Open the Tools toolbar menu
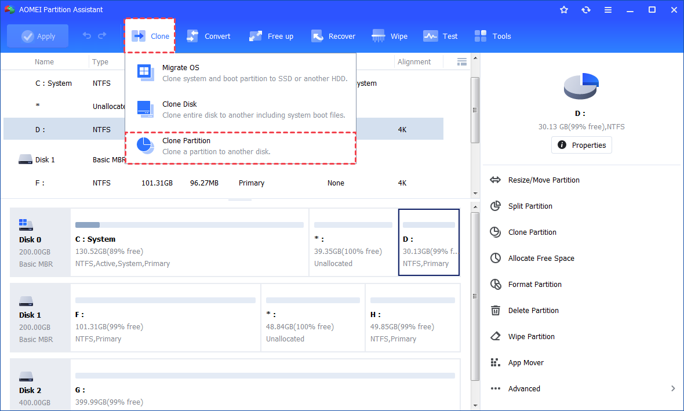 click(x=493, y=36)
